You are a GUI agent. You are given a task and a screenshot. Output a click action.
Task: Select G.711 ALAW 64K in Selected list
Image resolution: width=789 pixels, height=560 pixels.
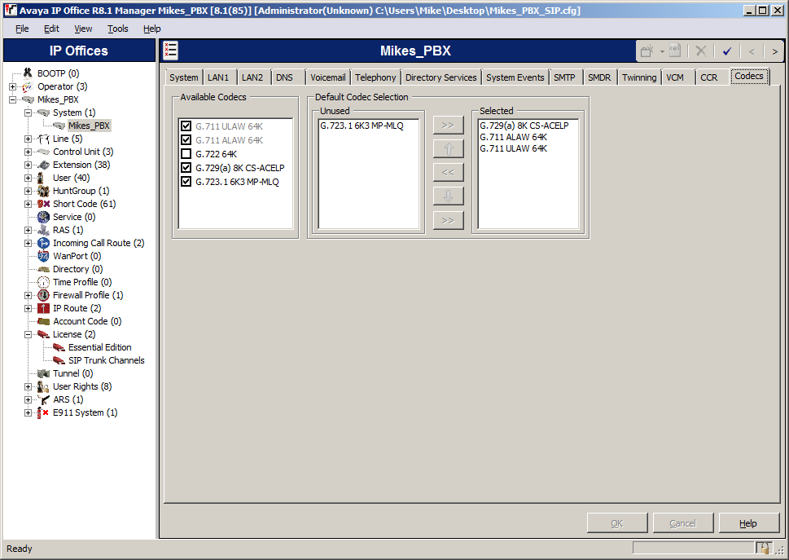513,137
